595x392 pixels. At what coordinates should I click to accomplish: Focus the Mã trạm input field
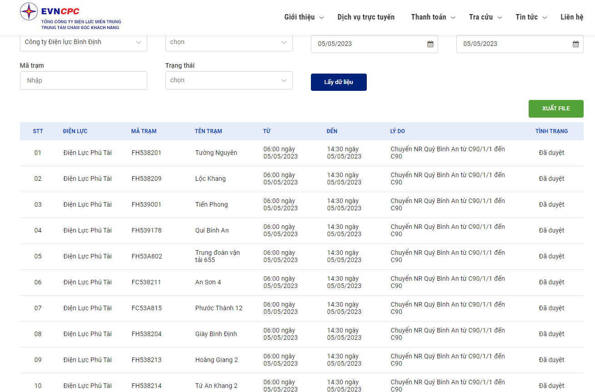click(x=84, y=80)
